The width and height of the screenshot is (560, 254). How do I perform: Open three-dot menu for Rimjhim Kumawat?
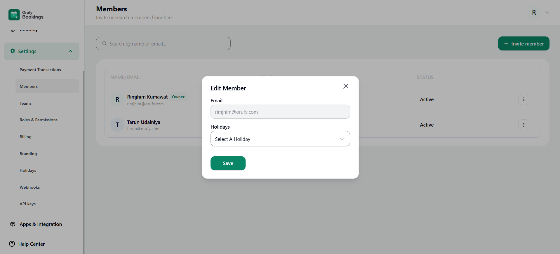coord(524,99)
